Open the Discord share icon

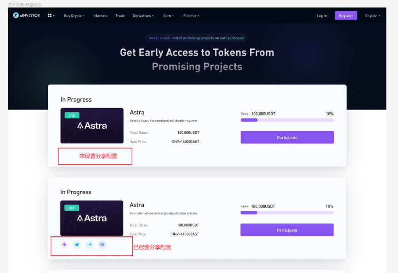(102, 245)
